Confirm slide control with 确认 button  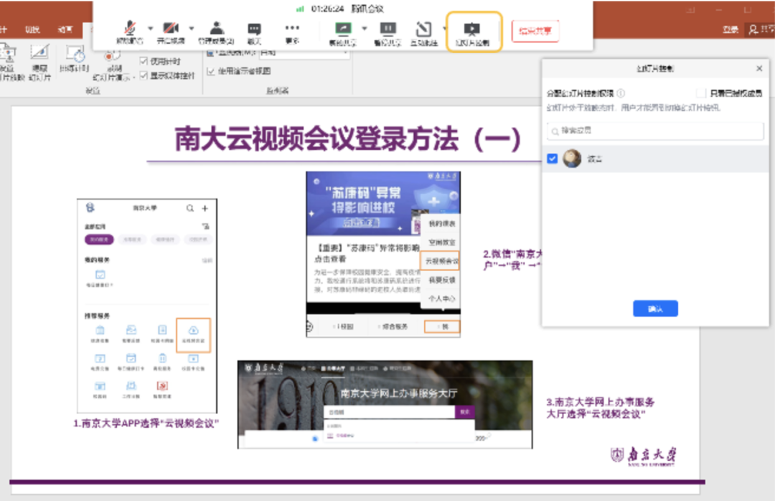pyautogui.click(x=655, y=308)
